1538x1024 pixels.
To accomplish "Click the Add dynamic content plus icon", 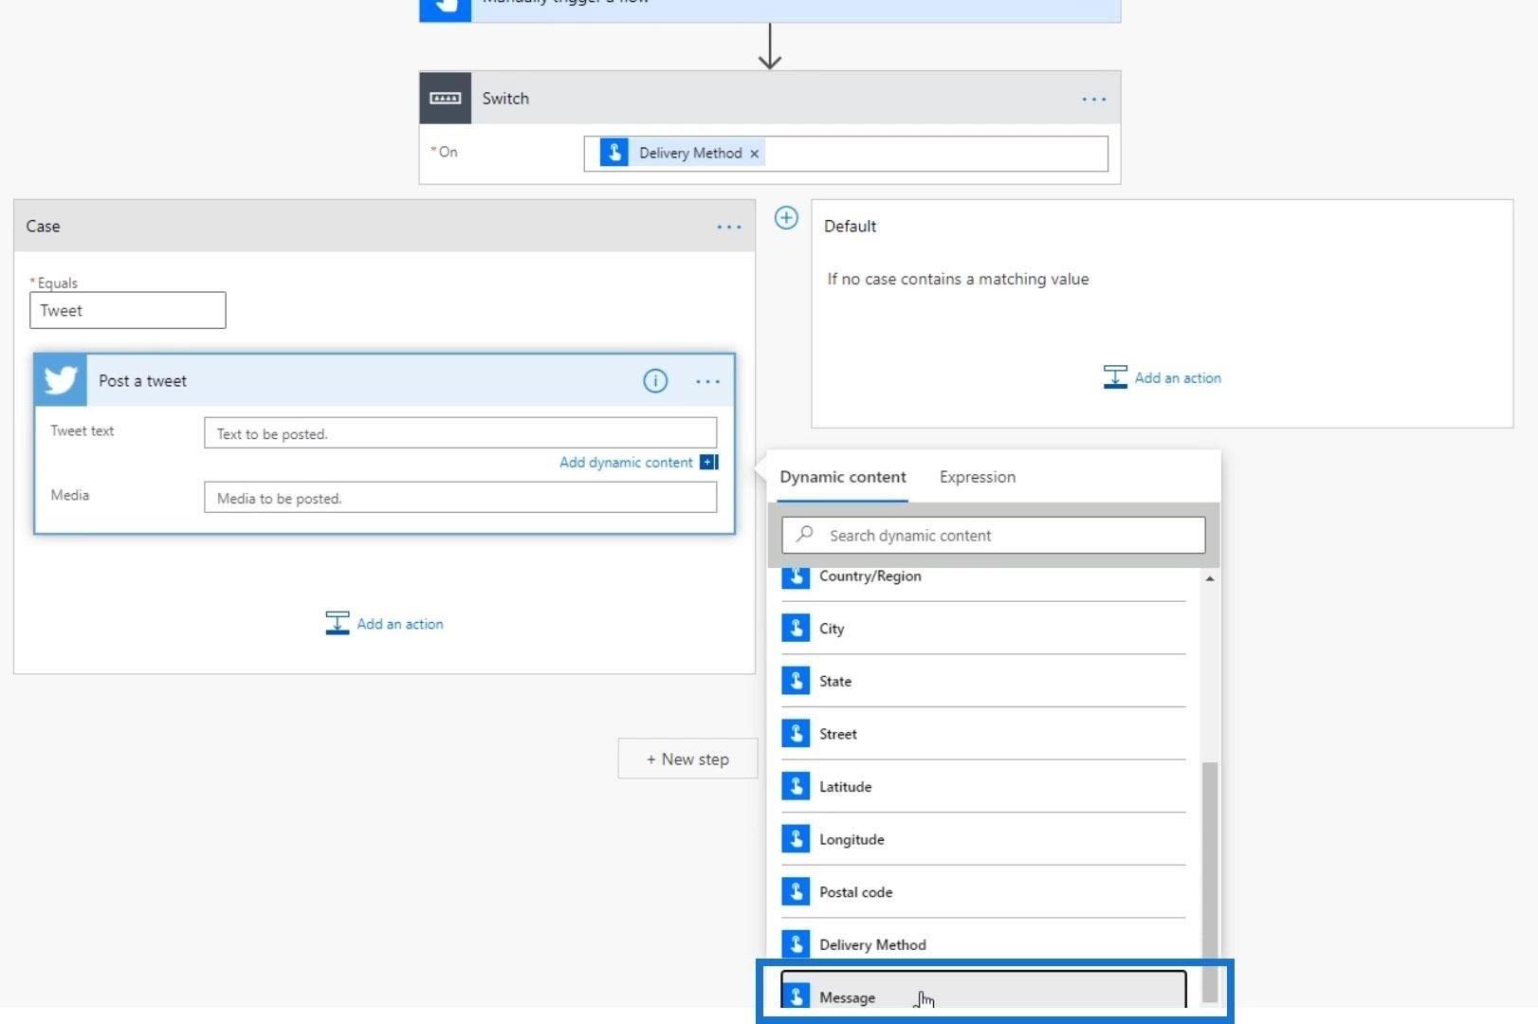I will 709,463.
